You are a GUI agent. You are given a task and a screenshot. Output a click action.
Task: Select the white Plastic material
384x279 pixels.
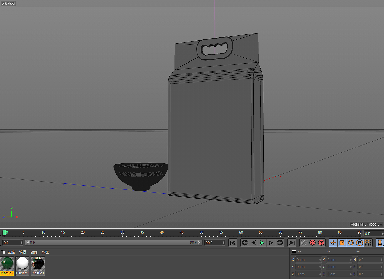coord(22,266)
